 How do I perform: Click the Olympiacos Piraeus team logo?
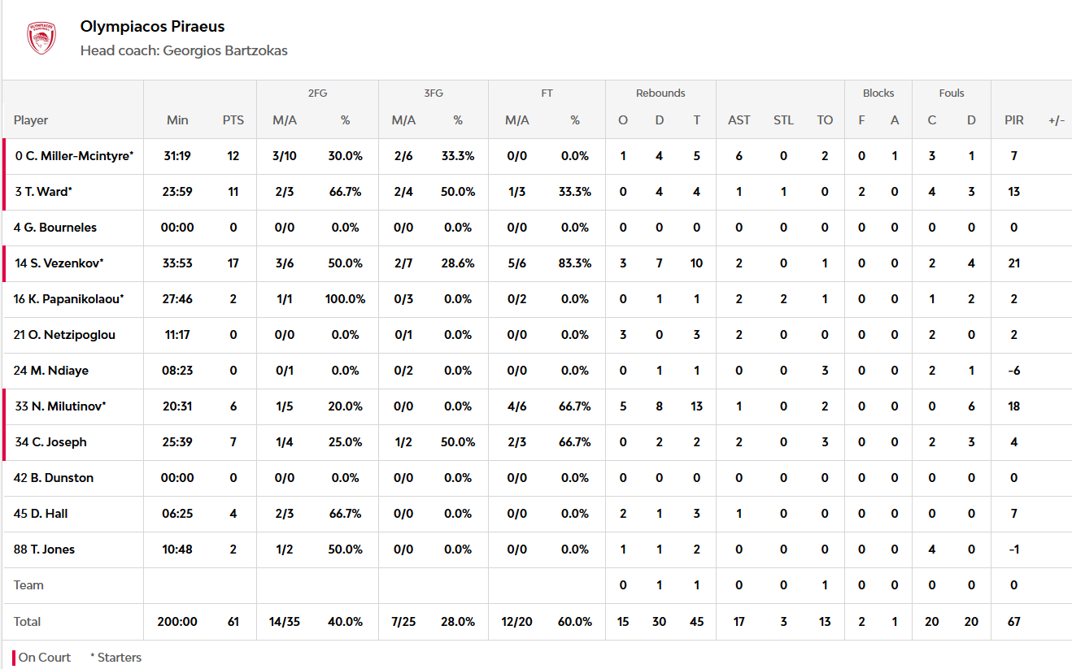point(41,38)
